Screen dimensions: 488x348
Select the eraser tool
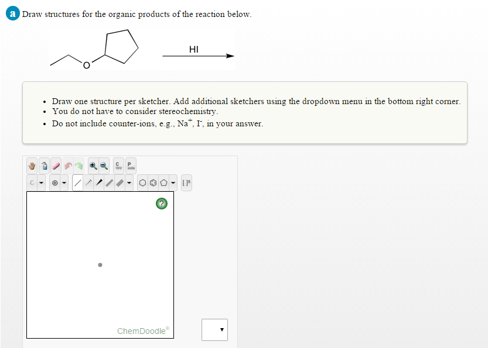point(55,166)
